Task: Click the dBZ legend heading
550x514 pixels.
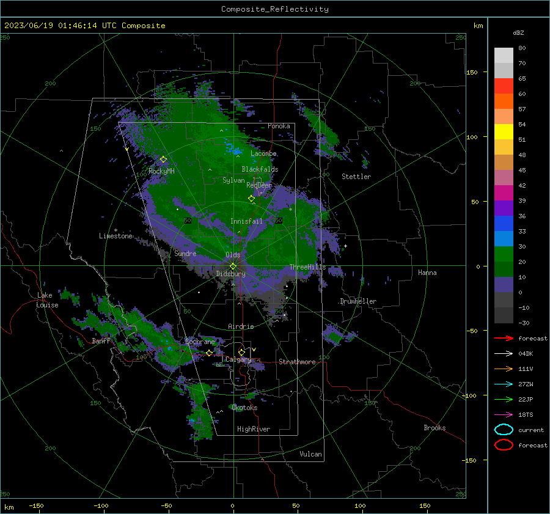Action: (x=518, y=32)
